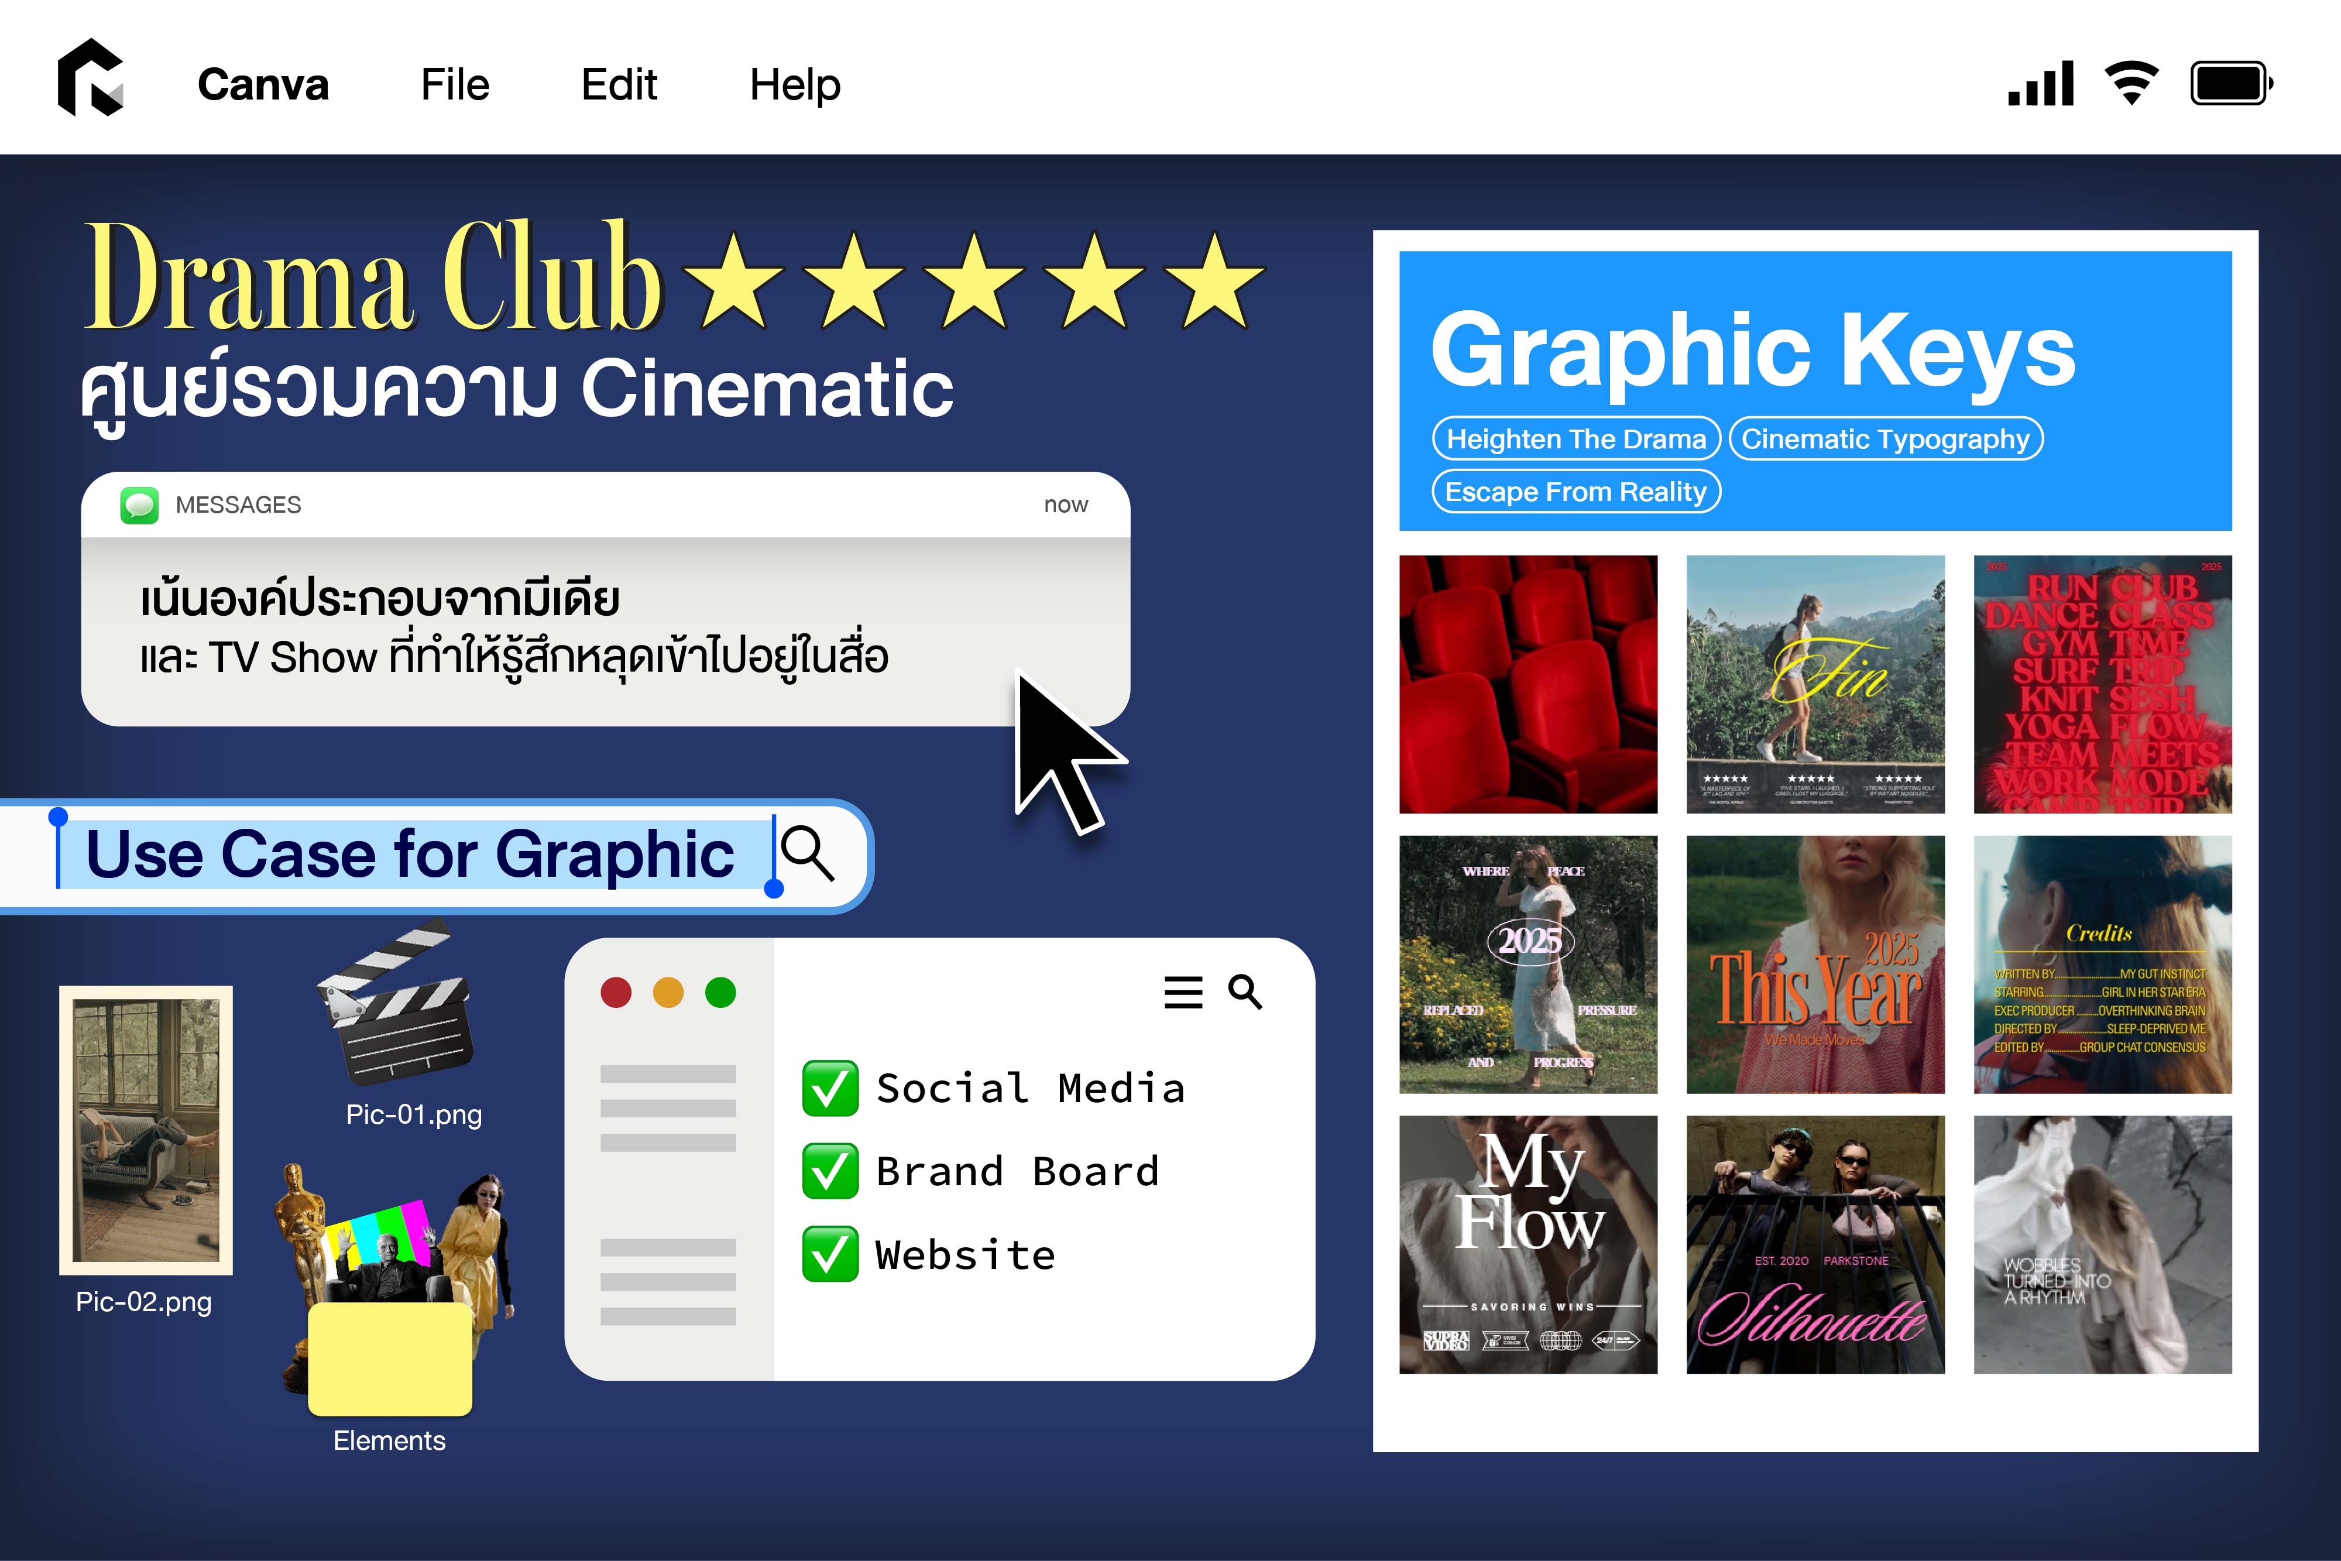Open the Where Peace 2025 thumbnail
Image resolution: width=2341 pixels, height=1561 pixels.
click(1528, 965)
